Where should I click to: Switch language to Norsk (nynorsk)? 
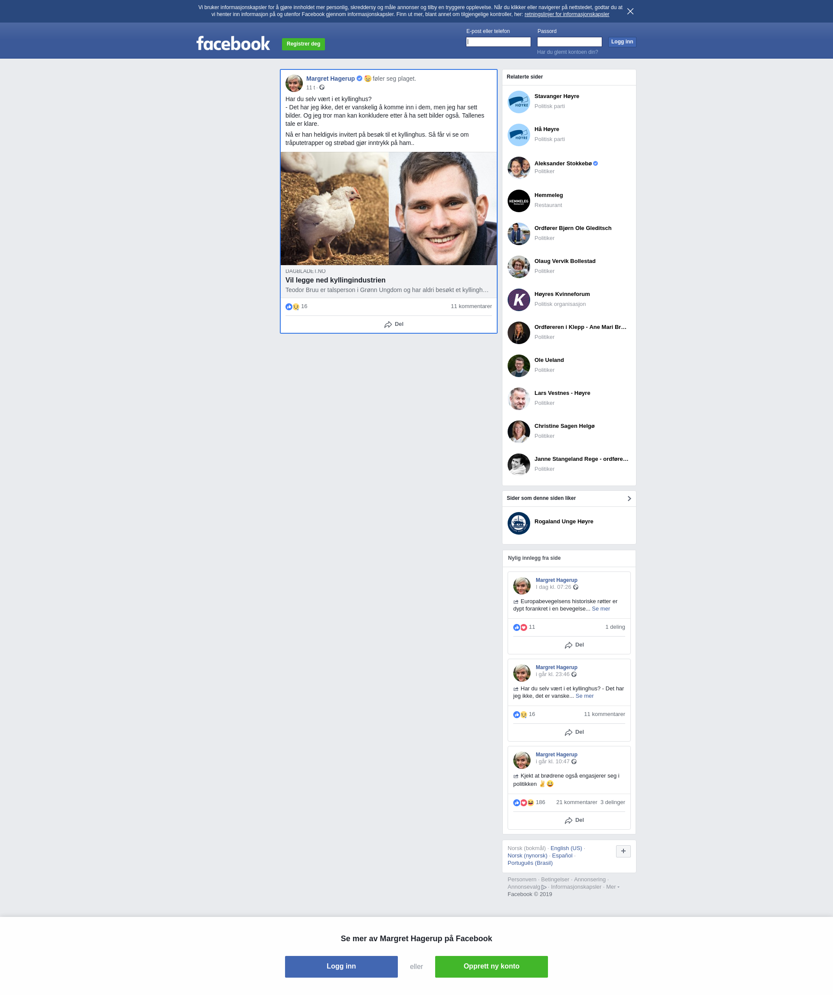528,856
